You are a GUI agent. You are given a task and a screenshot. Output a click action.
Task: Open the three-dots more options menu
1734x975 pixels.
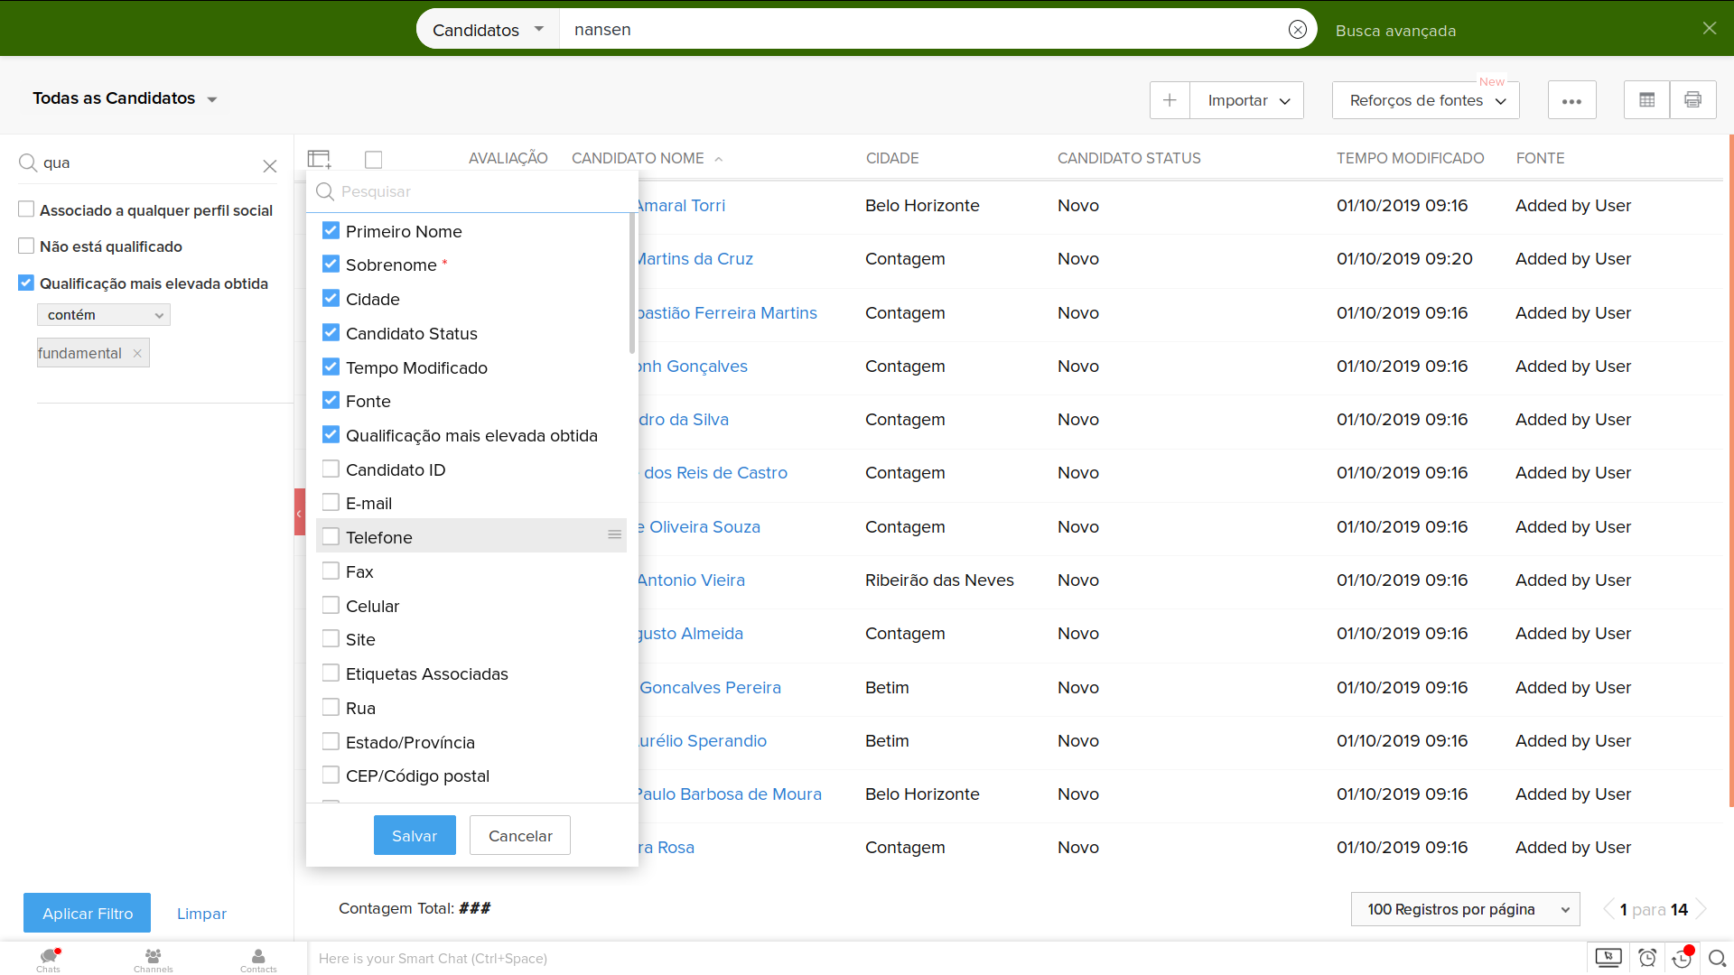pos(1571,100)
